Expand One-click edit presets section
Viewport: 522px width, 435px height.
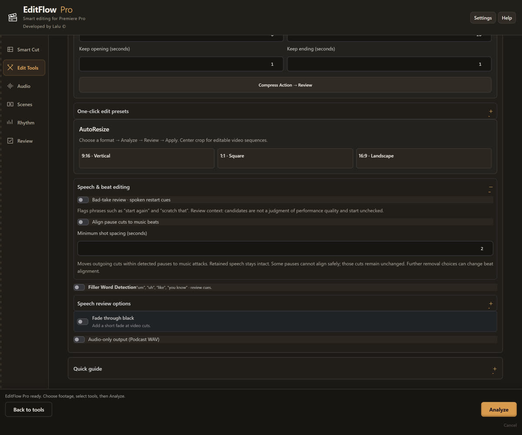point(285,111)
